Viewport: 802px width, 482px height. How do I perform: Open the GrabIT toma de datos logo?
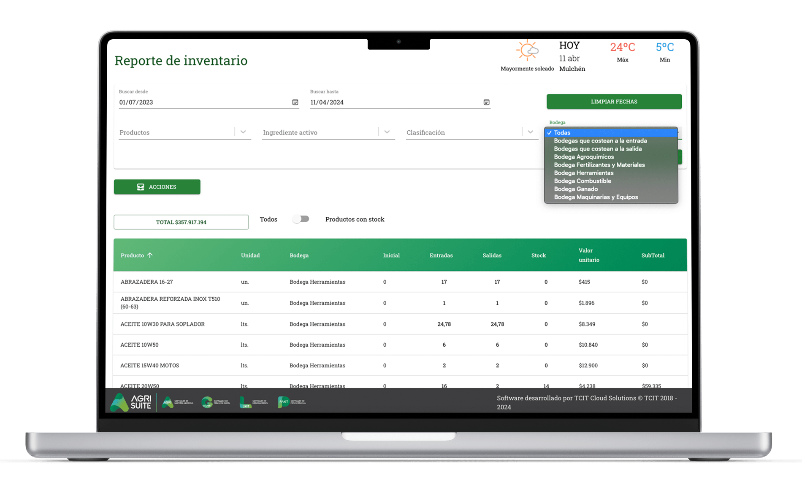(x=216, y=402)
